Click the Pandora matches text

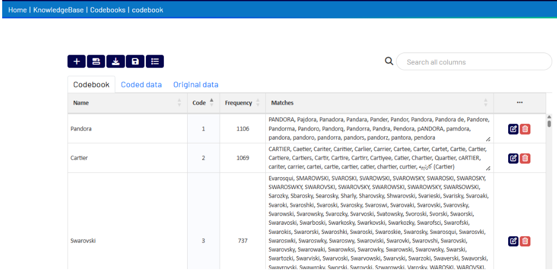[x=379, y=128]
